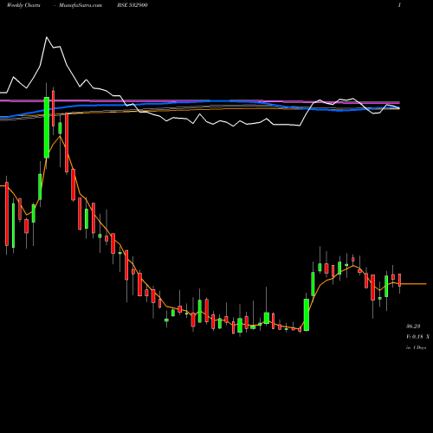Click the 'BSE 532990' stock code label

pyautogui.click(x=132, y=5)
